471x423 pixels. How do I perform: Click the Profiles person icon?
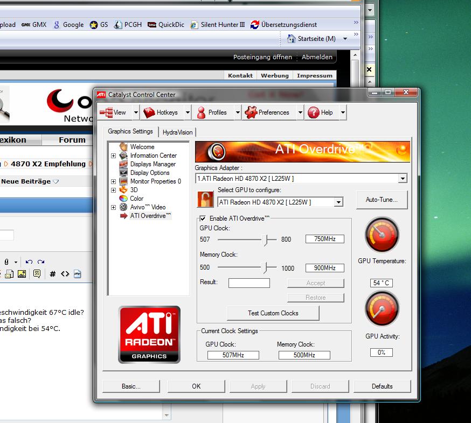pyautogui.click(x=201, y=112)
